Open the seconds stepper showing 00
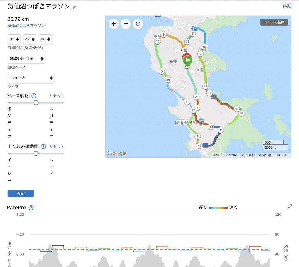This screenshot has height=267, width=299. [45, 39]
